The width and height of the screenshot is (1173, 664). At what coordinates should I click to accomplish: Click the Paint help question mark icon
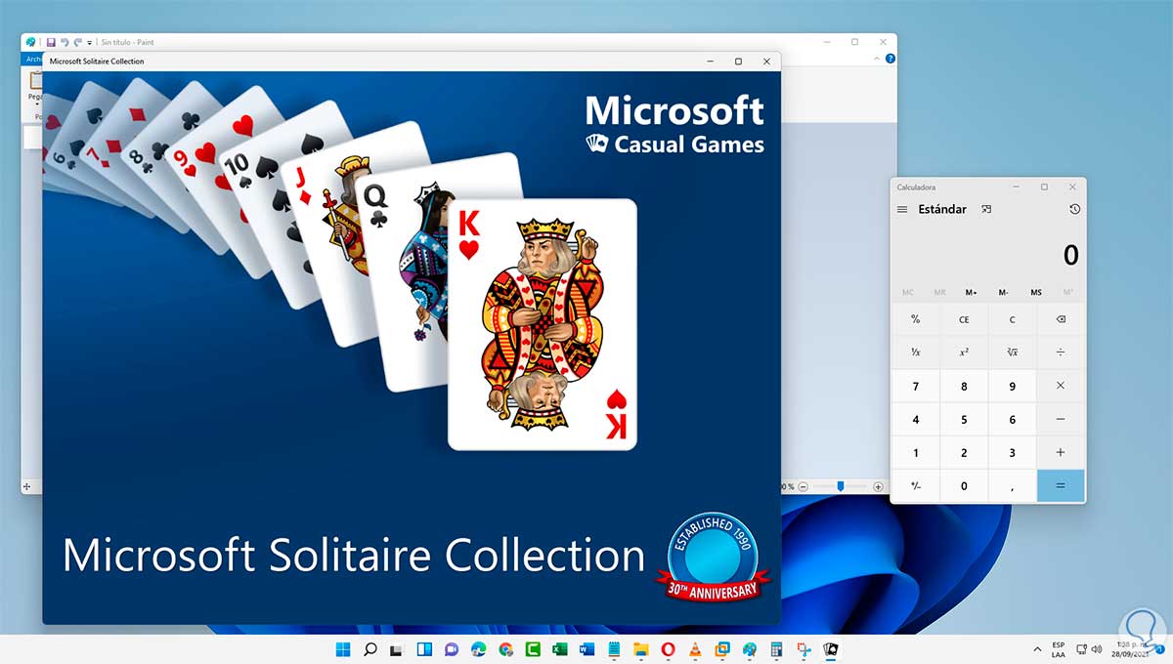click(889, 59)
